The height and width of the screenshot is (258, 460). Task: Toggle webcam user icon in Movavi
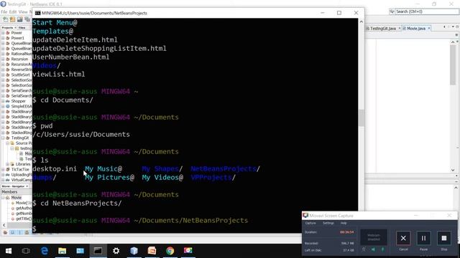[x=364, y=249]
